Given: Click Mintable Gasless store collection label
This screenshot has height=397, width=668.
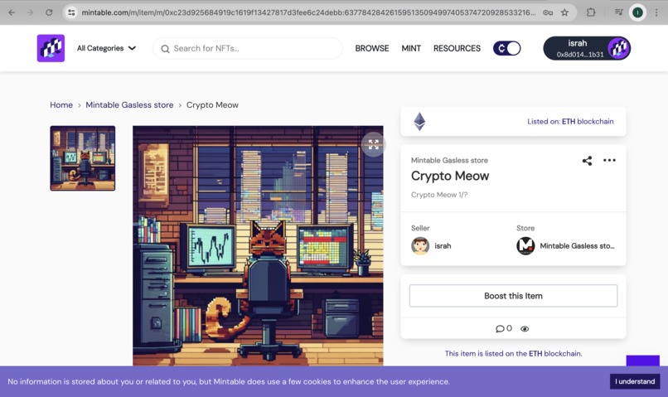Looking at the screenshot, I should (449, 160).
